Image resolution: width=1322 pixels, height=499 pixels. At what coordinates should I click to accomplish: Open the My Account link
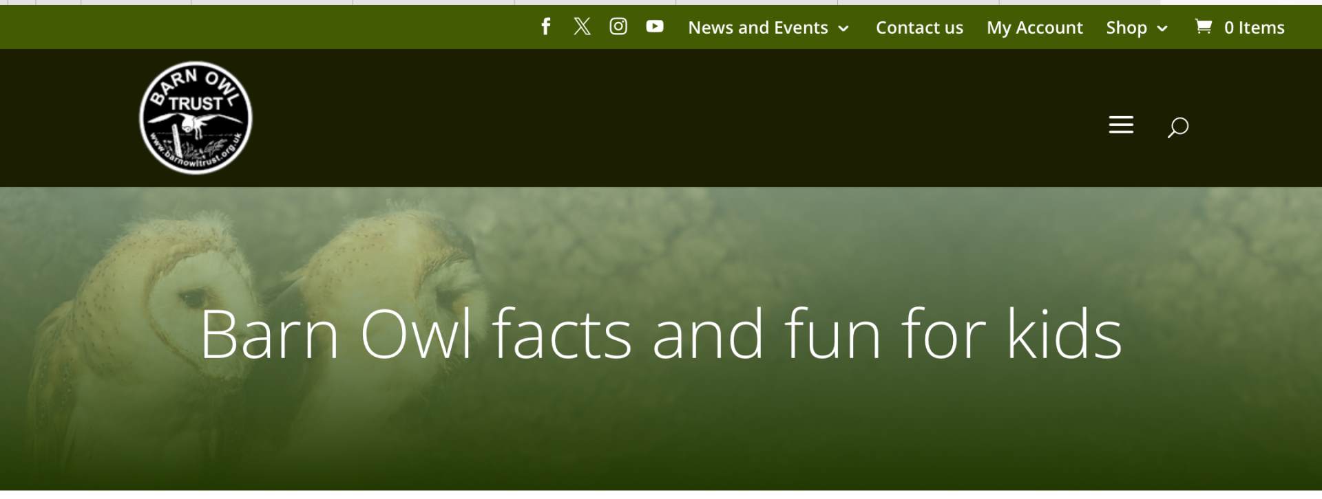[1034, 27]
